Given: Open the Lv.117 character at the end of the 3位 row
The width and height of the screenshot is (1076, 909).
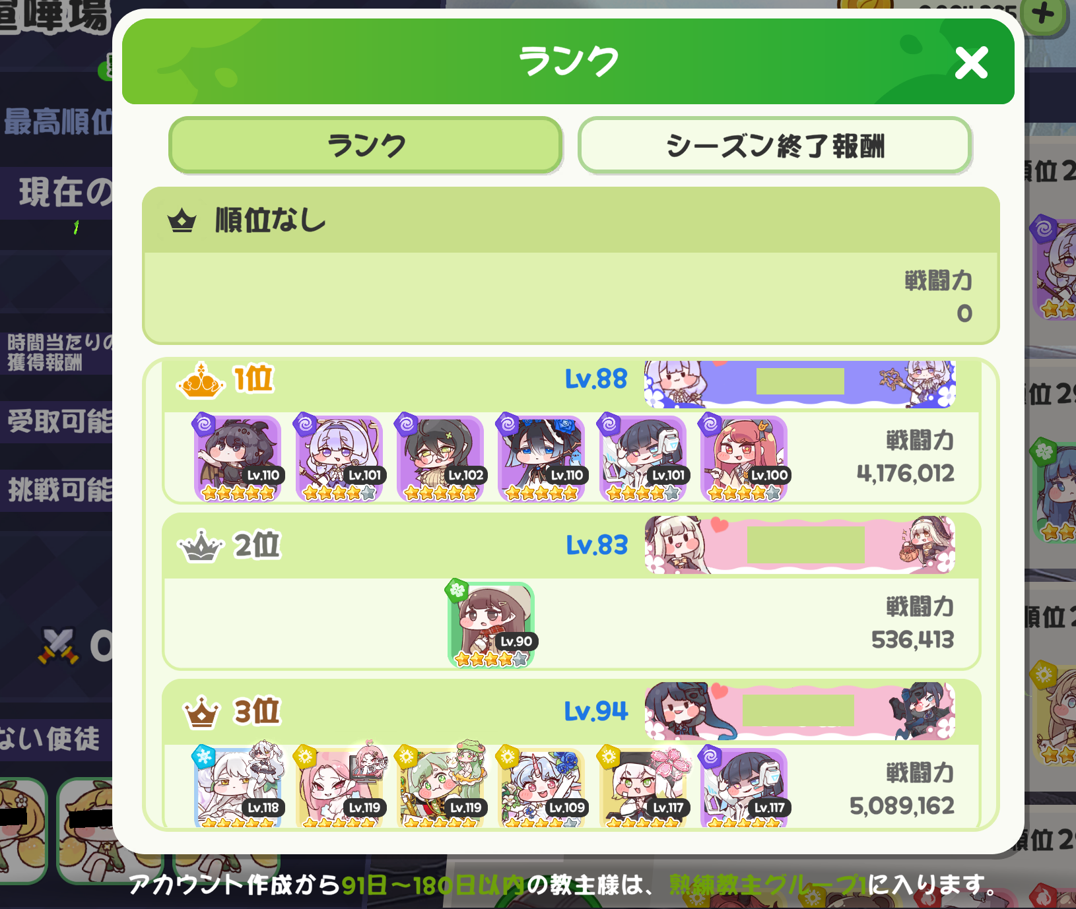Looking at the screenshot, I should tap(744, 786).
